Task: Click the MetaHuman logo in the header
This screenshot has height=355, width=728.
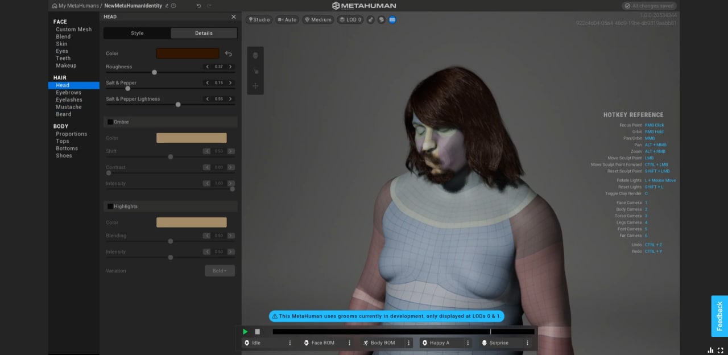Action: click(x=364, y=6)
